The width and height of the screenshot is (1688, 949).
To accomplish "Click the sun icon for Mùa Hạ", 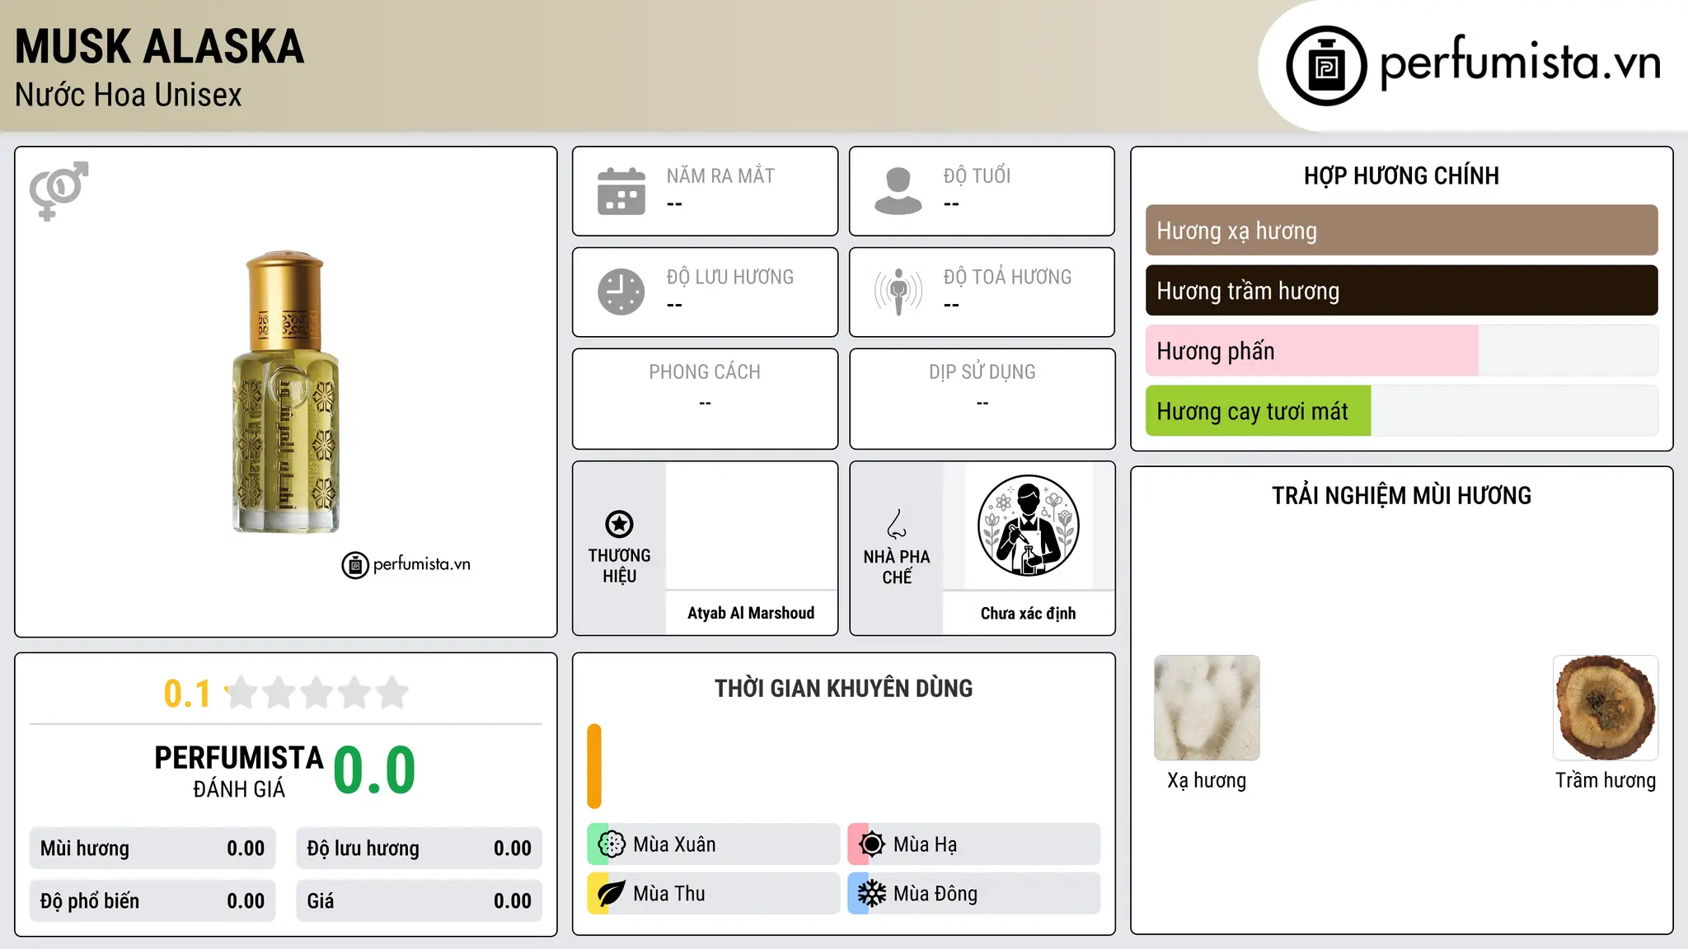I will [872, 844].
